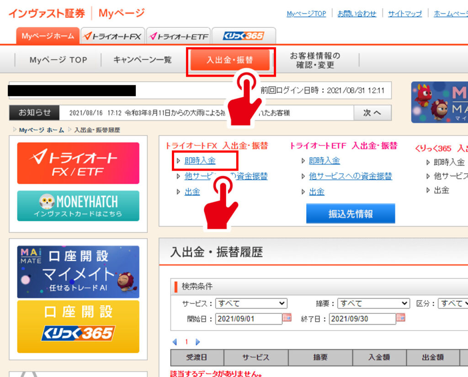468x377 pixels.
Task: Click the 開始日 date input field
Action: click(248, 319)
